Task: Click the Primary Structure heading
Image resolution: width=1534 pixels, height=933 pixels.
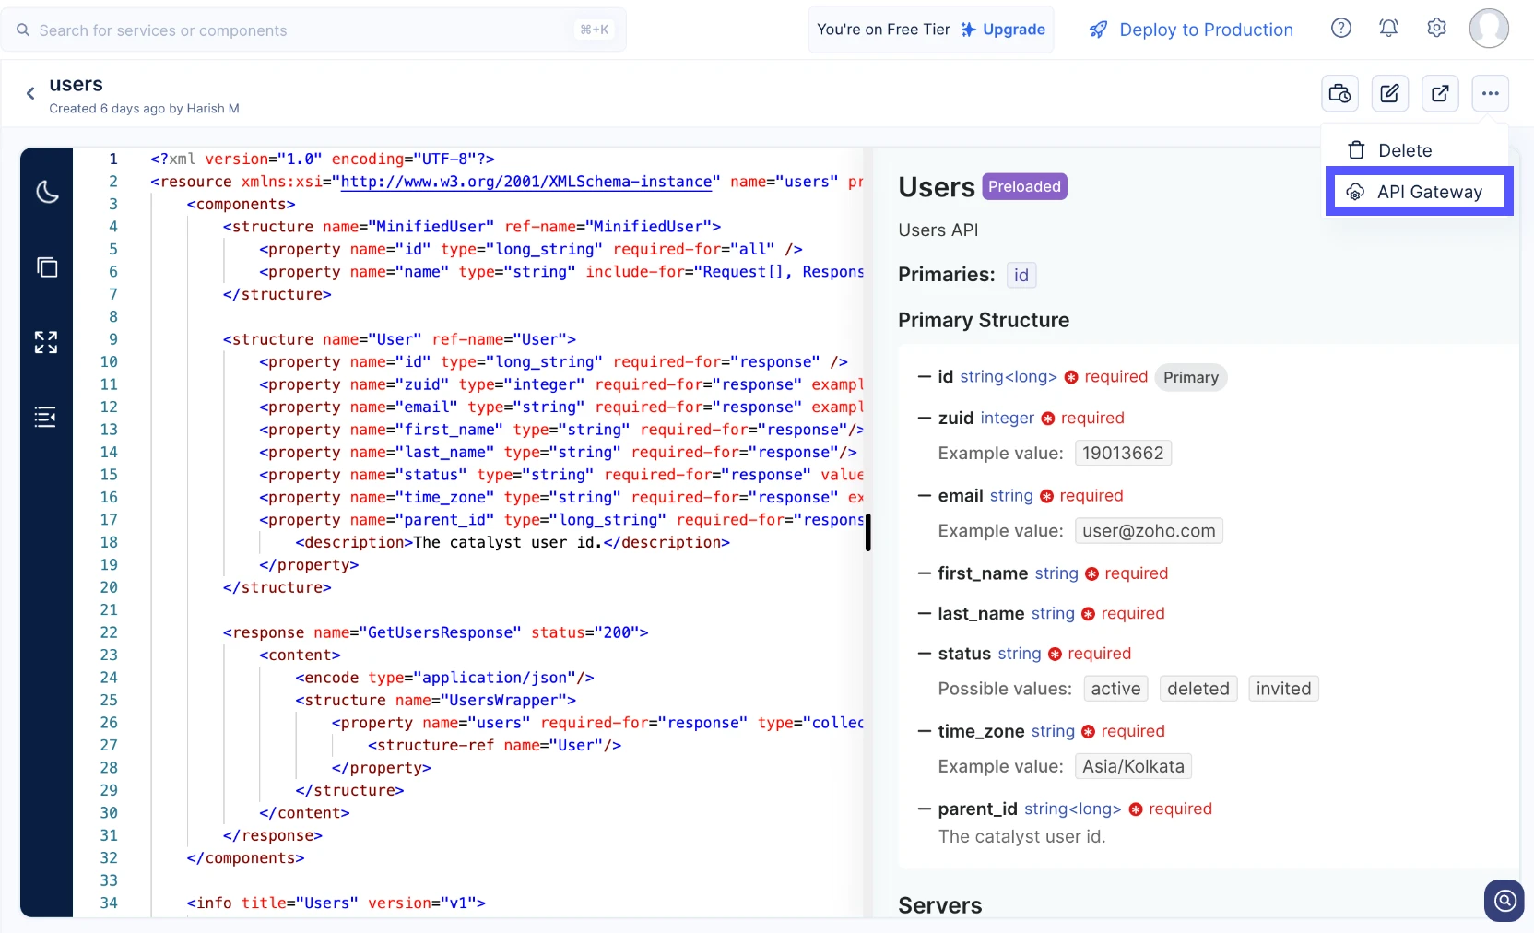Action: (984, 320)
